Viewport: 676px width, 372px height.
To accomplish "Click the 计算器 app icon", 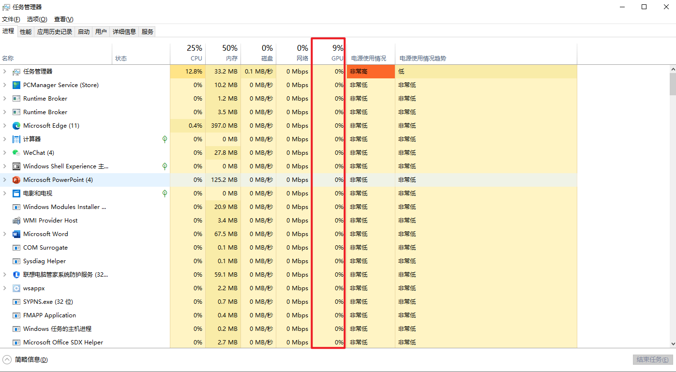I will (x=16, y=139).
